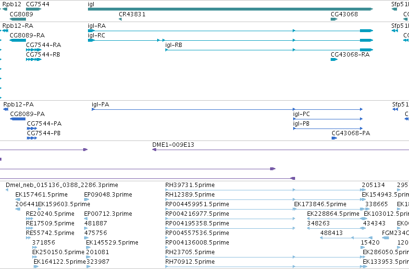Click the Rpb12-PA protein label
The height and width of the screenshot is (269, 409).
[19, 105]
